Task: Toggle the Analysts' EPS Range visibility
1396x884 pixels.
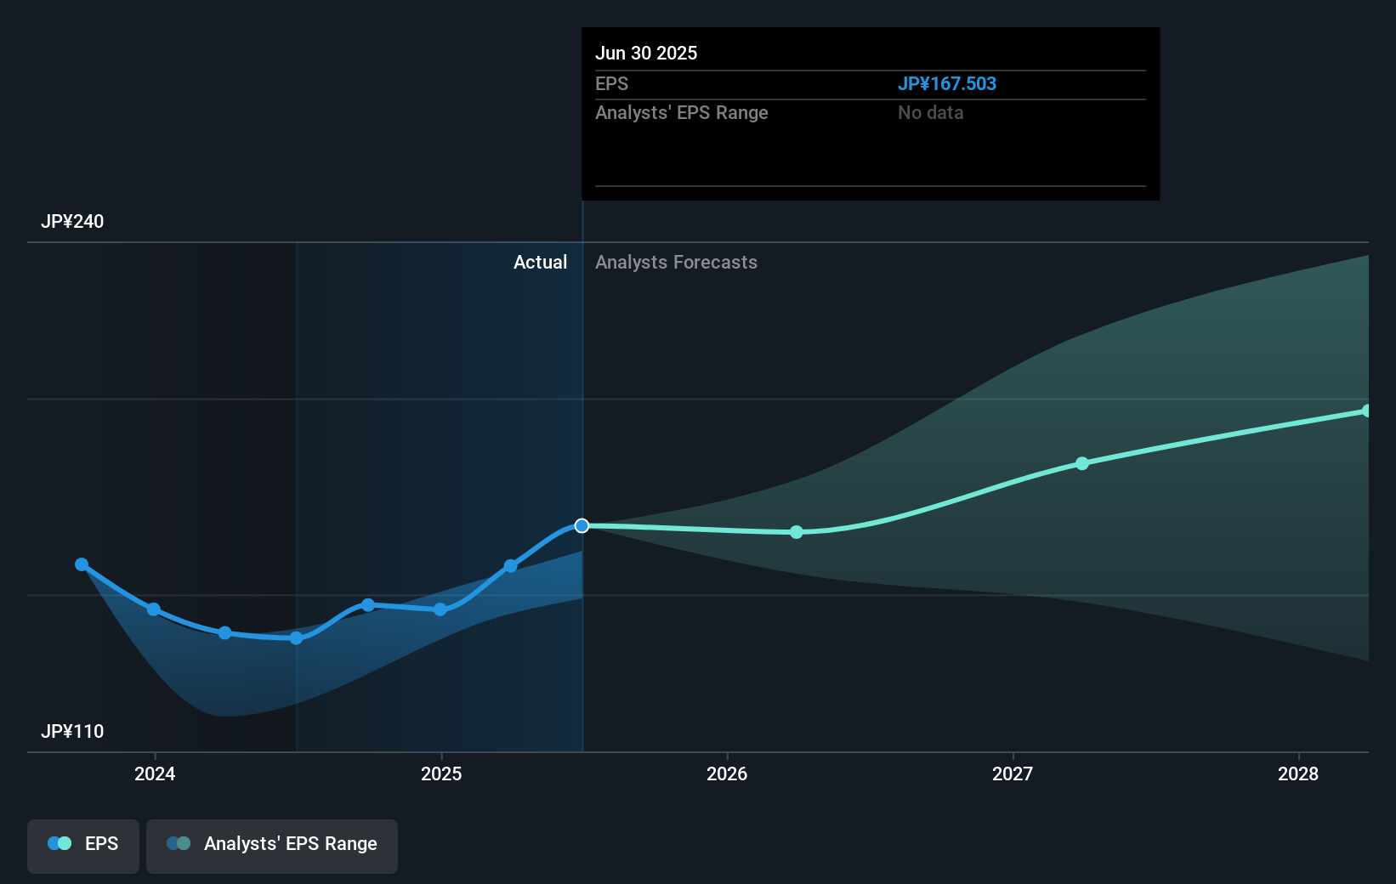Action: coord(271,845)
